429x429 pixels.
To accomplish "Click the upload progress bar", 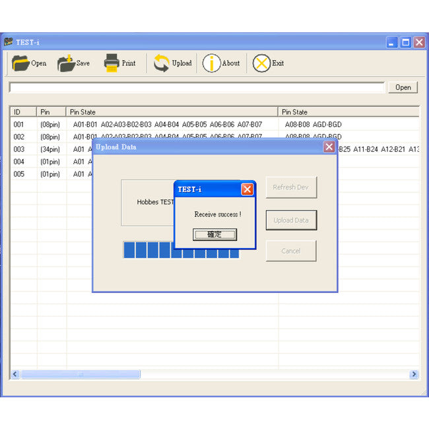I will [181, 249].
